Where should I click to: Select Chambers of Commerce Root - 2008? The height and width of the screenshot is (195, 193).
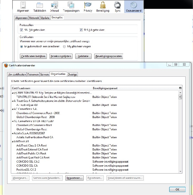95,113
